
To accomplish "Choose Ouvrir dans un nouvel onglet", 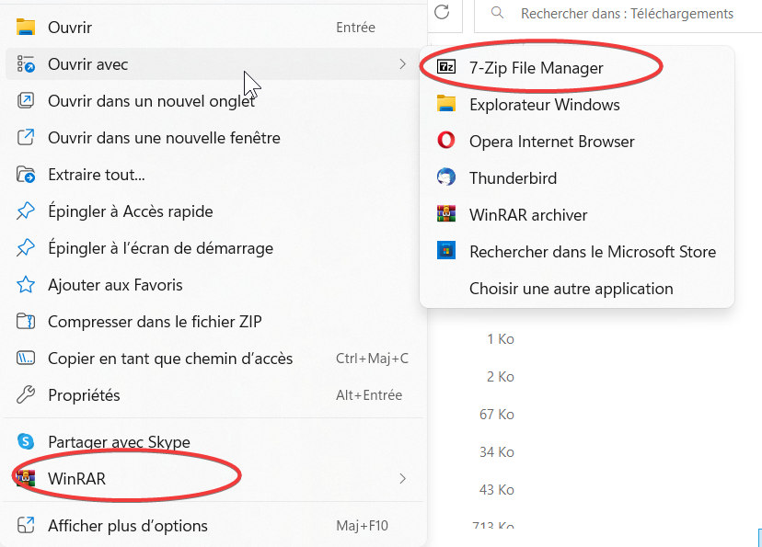I will pos(214,101).
